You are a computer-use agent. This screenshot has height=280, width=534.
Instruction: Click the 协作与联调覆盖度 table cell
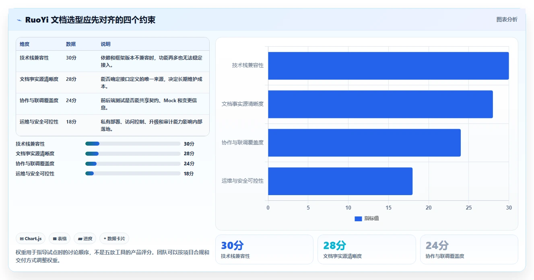point(39,101)
